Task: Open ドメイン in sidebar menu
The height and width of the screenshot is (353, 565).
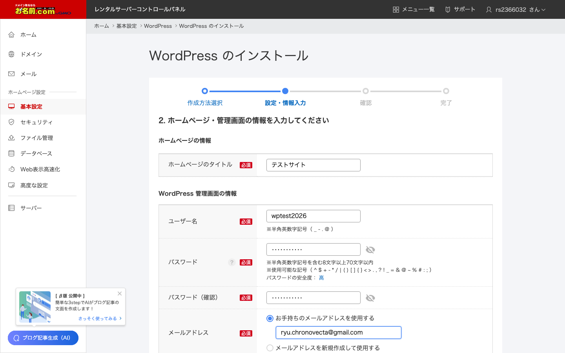Action: click(43, 54)
